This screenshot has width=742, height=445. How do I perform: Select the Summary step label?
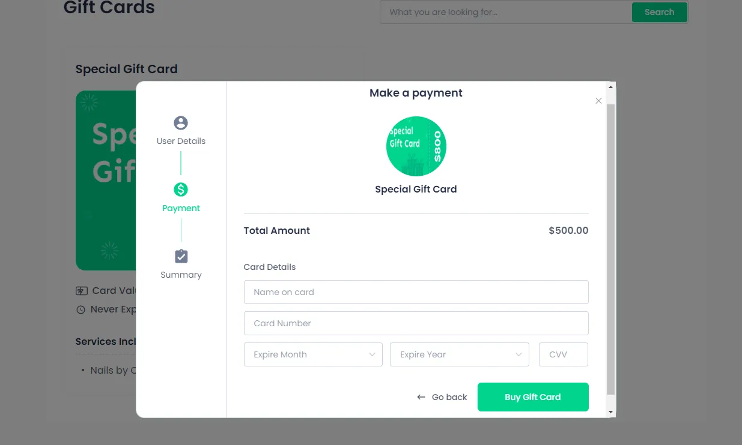point(181,275)
